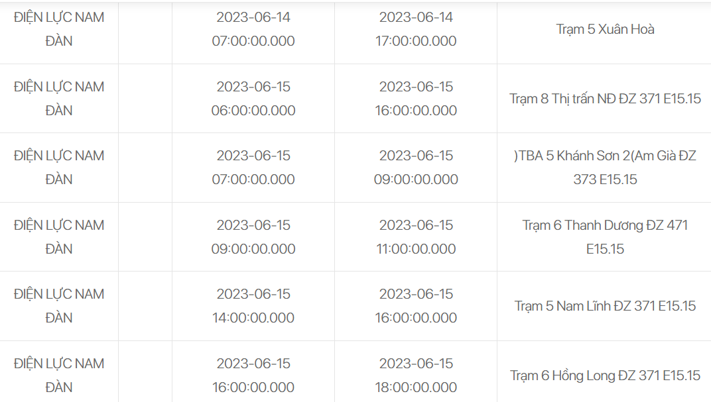Select the Trạm 6 Hồng Long station cell

pyautogui.click(x=605, y=376)
